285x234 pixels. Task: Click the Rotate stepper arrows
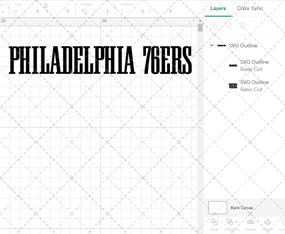coord(108,11)
